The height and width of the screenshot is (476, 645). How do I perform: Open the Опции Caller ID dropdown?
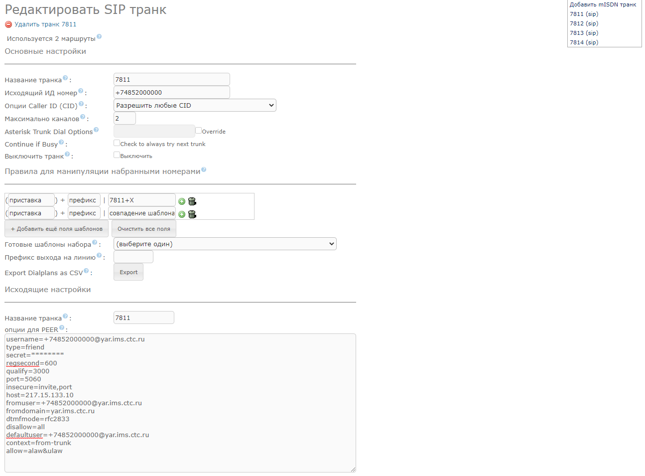click(x=195, y=105)
